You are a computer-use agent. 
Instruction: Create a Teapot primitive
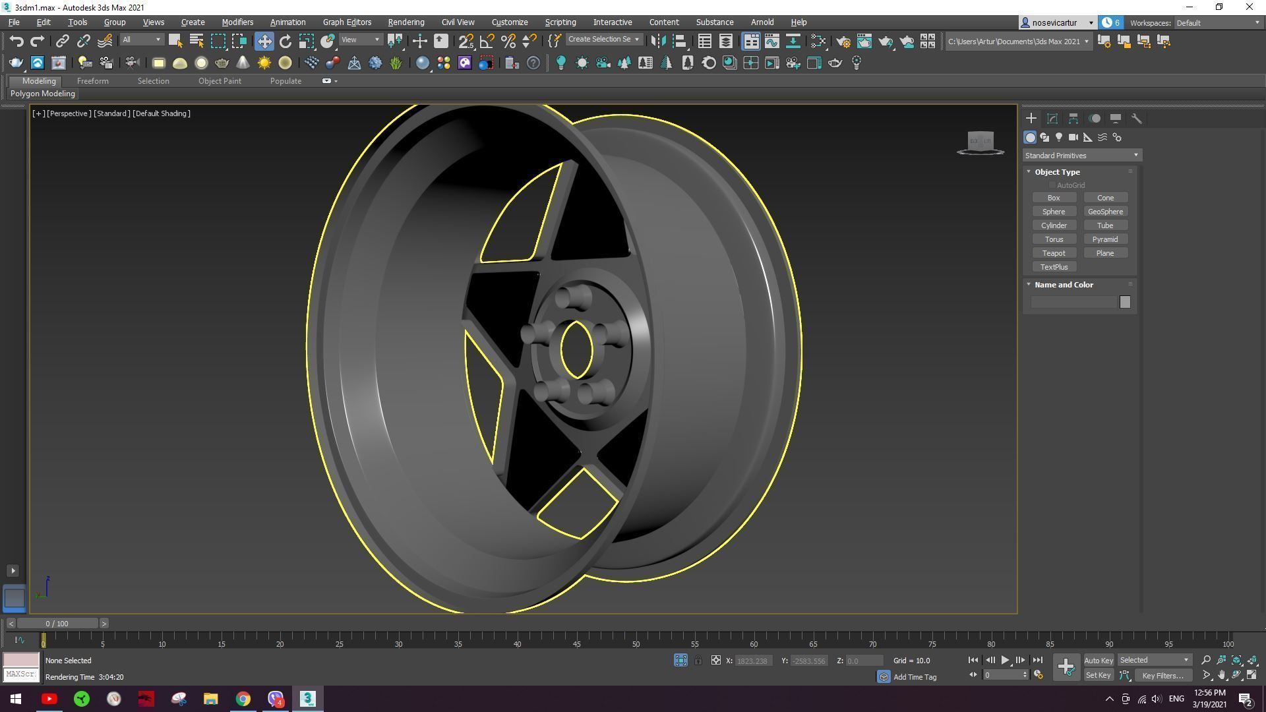[1054, 253]
